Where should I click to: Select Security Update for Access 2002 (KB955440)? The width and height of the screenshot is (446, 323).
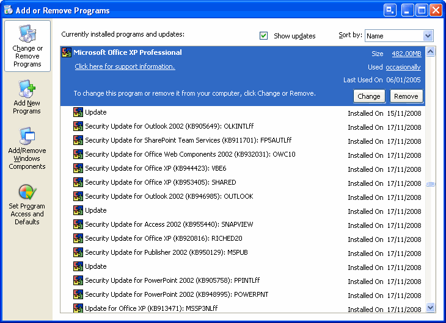[x=243, y=224]
